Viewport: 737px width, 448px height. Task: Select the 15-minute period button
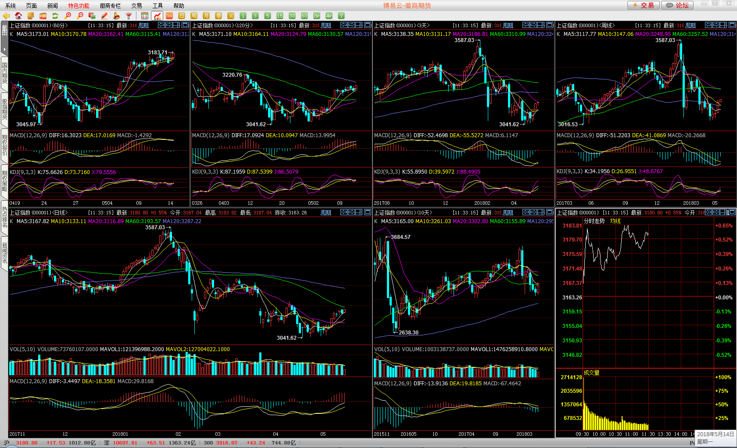[x=280, y=16]
